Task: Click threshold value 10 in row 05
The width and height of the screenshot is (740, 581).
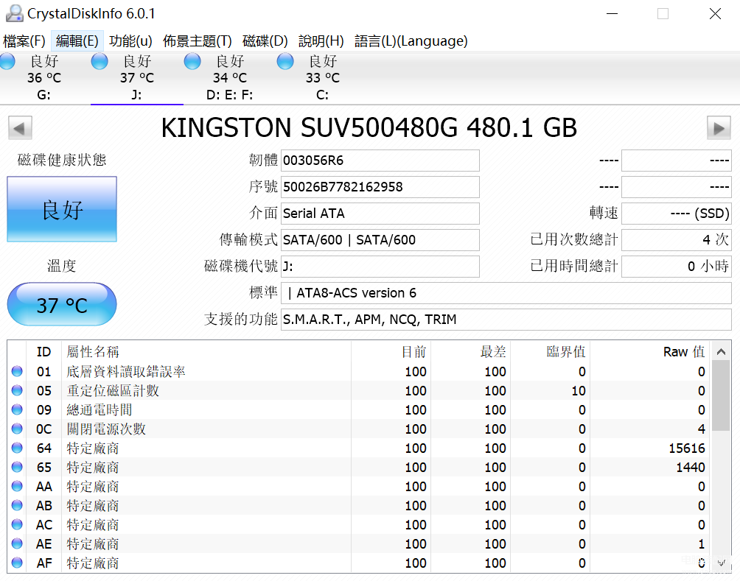Action: pyautogui.click(x=579, y=391)
